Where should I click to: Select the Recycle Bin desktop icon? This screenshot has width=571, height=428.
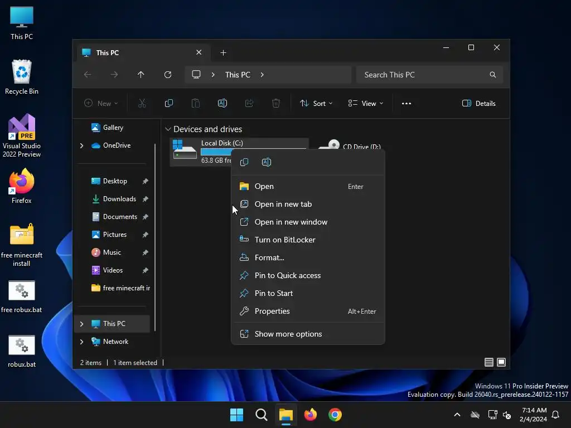[x=22, y=77]
